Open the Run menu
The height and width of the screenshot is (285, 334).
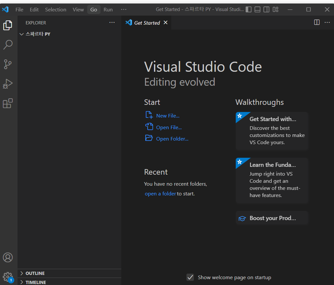[x=108, y=10]
